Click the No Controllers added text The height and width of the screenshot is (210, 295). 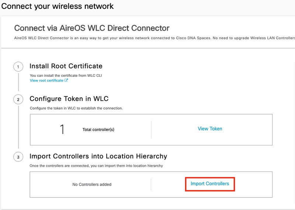click(x=92, y=185)
